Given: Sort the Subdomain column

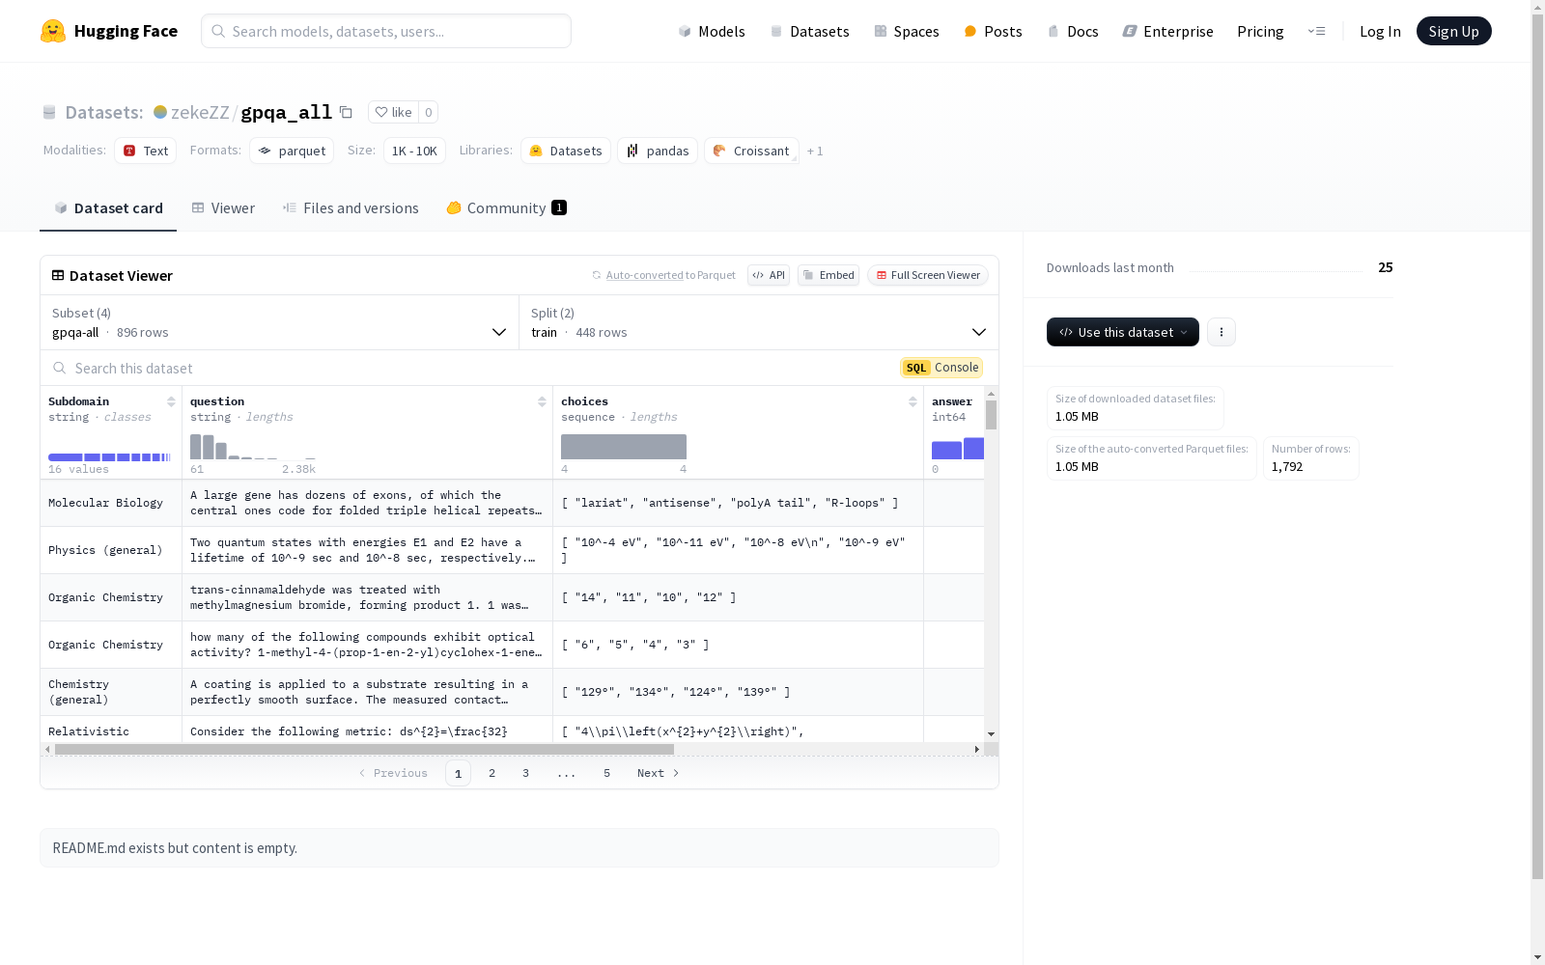Looking at the screenshot, I should 171,401.
